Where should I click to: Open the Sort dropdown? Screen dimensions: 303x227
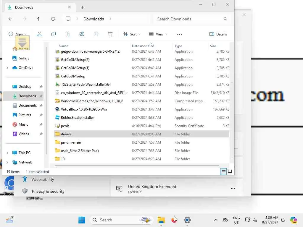(x=132, y=34)
